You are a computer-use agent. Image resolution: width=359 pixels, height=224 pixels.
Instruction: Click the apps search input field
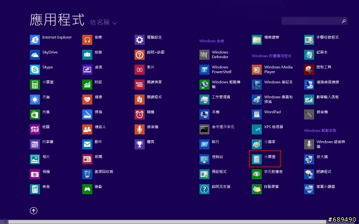[314, 21]
